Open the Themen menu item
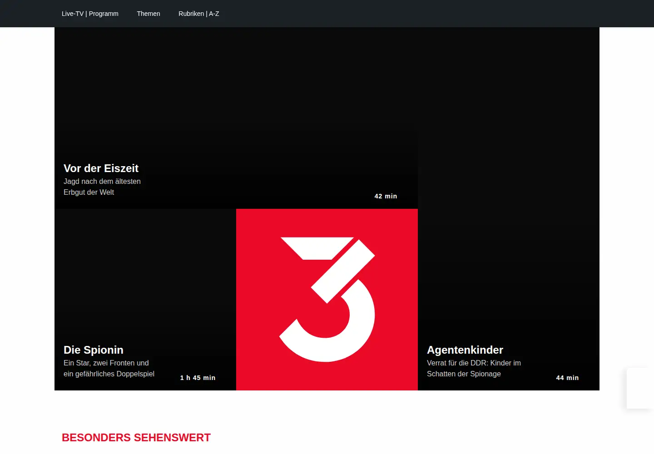This screenshot has width=654, height=454. [x=149, y=14]
